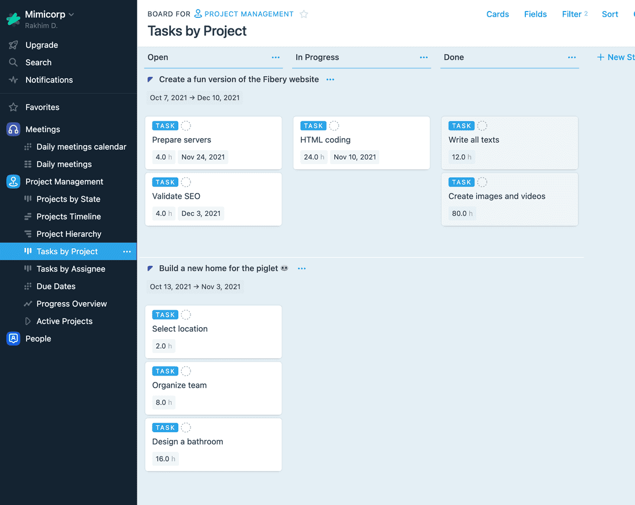Click the Upgrade megaphone icon
This screenshot has width=635, height=505.
13,44
